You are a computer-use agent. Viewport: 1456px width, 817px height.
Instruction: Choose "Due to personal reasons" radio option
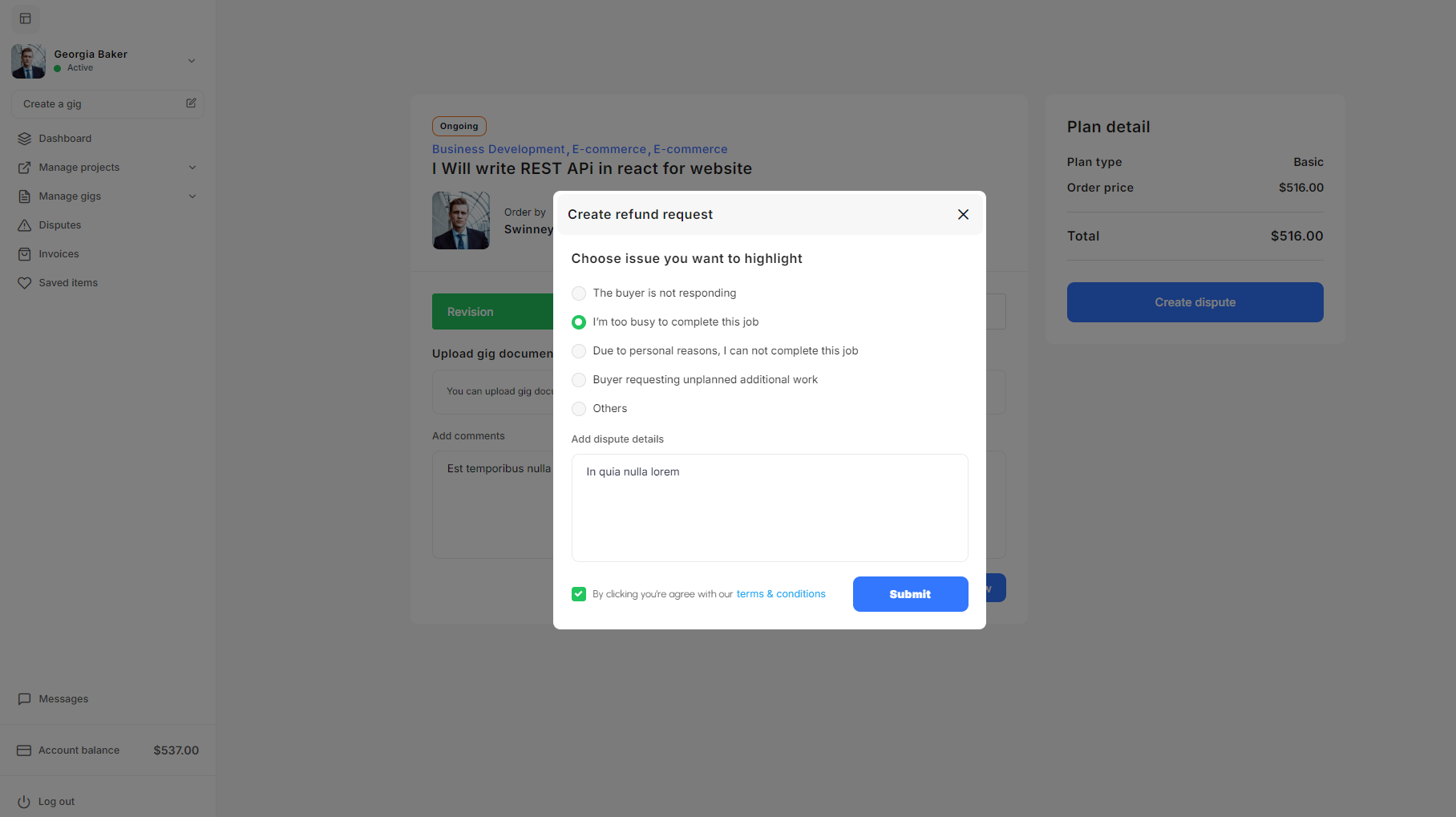click(x=579, y=351)
